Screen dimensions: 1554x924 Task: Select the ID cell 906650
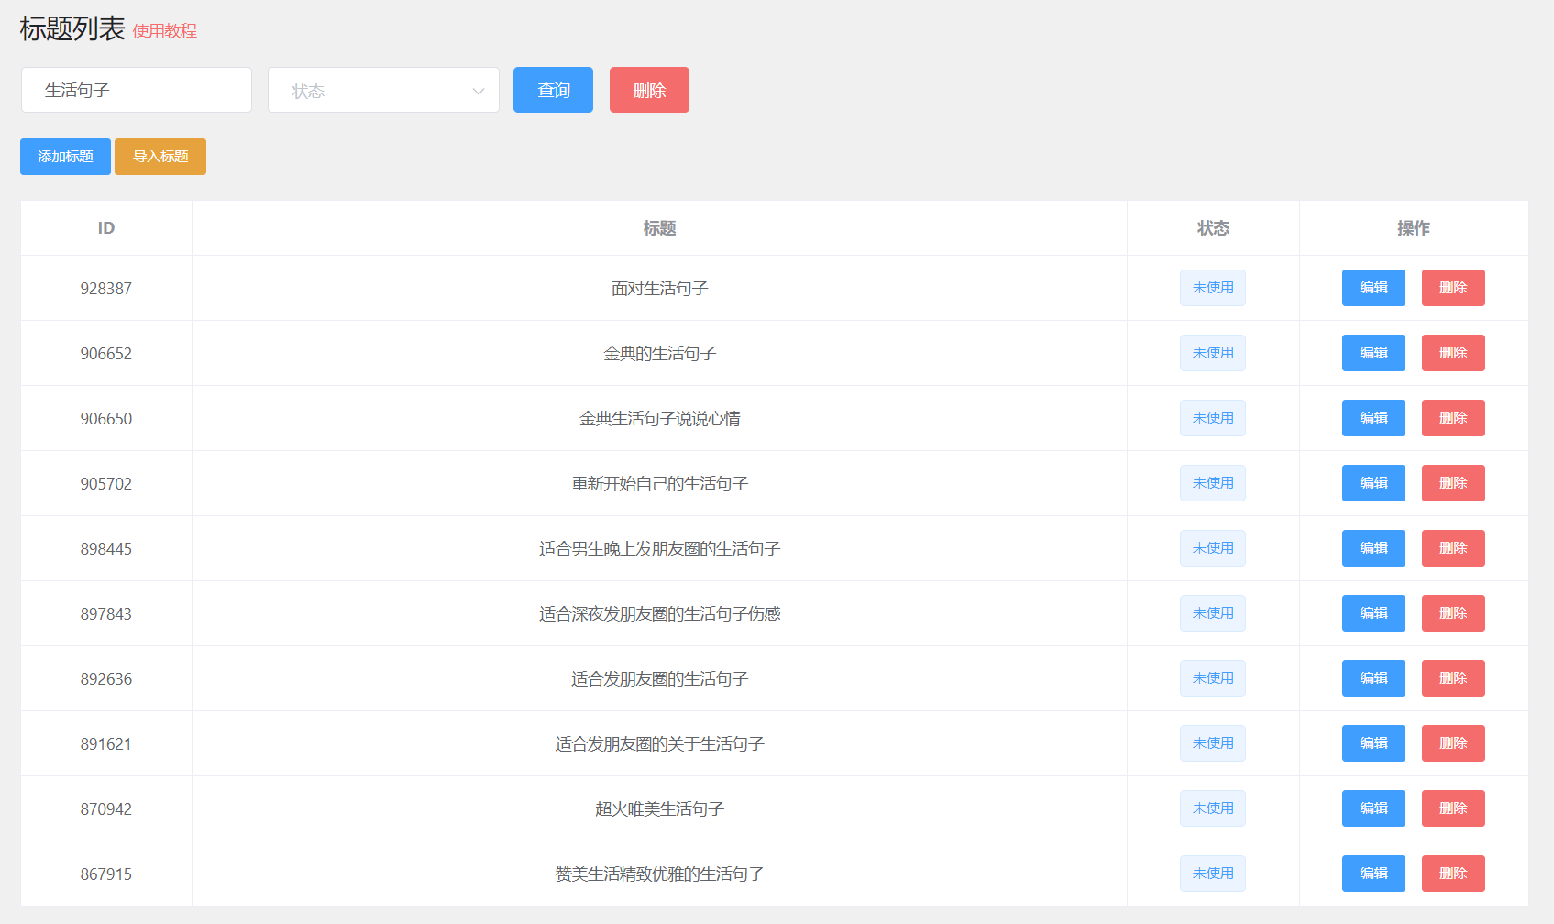(x=106, y=419)
